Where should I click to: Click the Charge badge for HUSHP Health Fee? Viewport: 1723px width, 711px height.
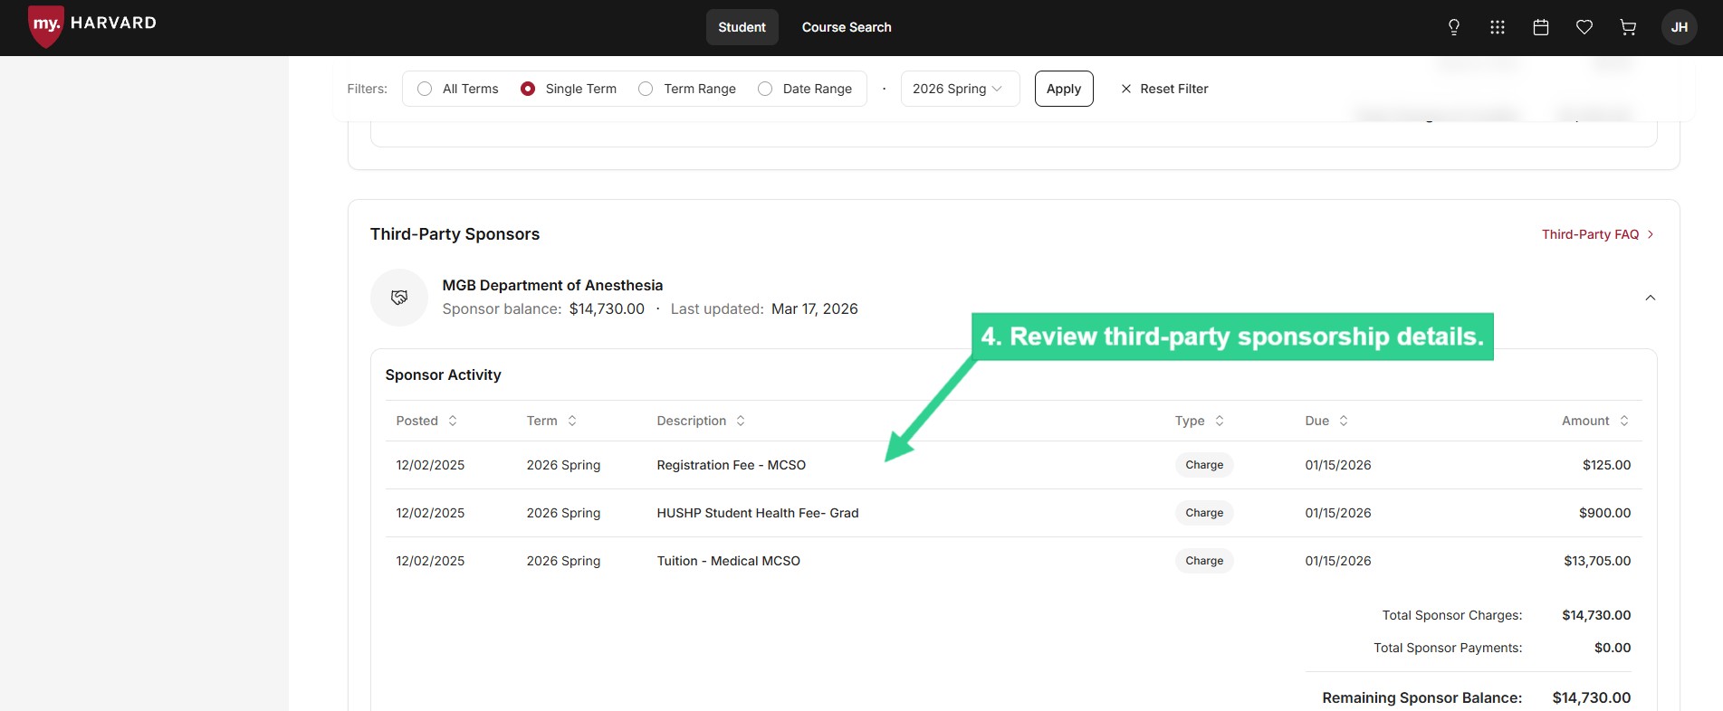click(1204, 513)
